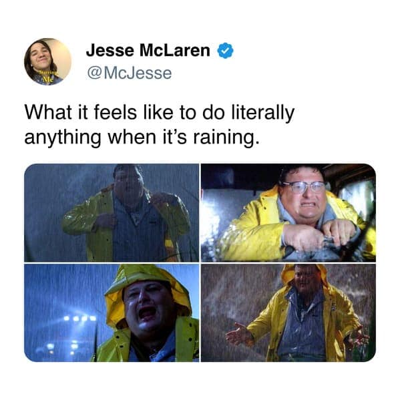Viewport: 400px width, 400px height.
Task: Open top-right photo of man with glasses
Action: coord(288,212)
